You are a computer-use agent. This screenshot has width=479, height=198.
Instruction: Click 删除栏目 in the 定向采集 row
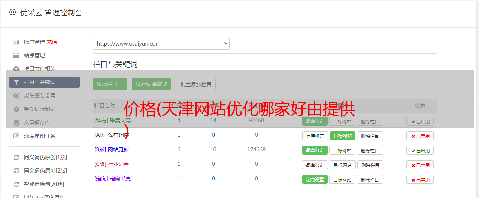coord(370,179)
